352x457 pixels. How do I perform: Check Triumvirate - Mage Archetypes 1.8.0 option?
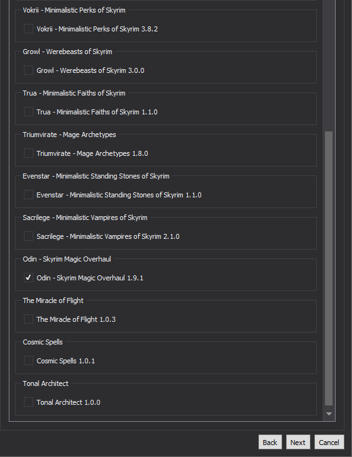(28, 153)
